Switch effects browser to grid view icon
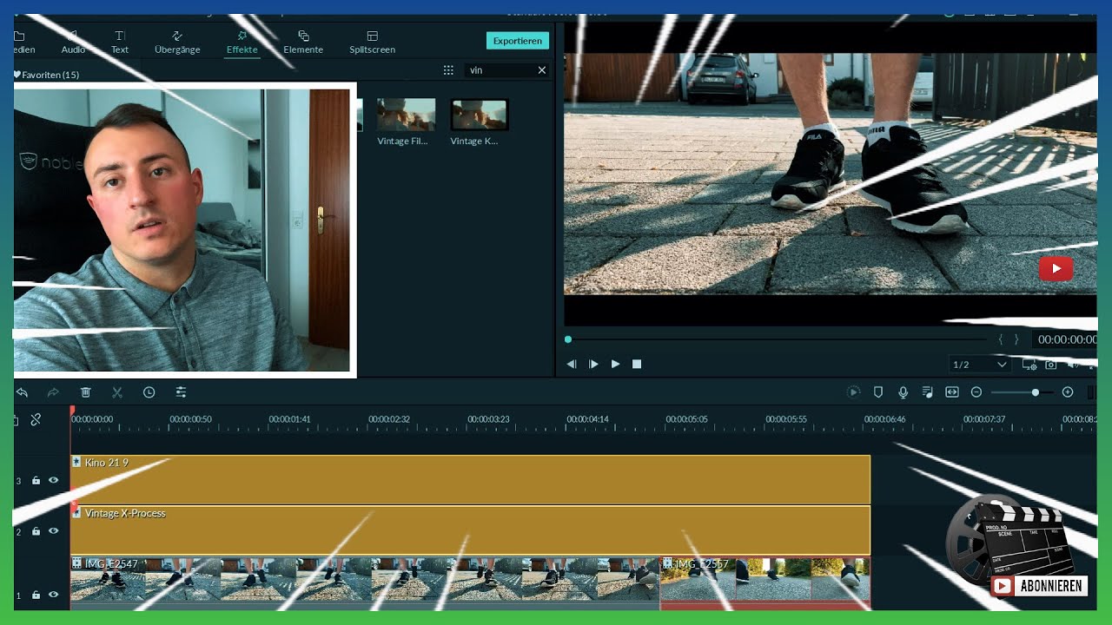Viewport: 1112px width, 625px height. [x=448, y=70]
